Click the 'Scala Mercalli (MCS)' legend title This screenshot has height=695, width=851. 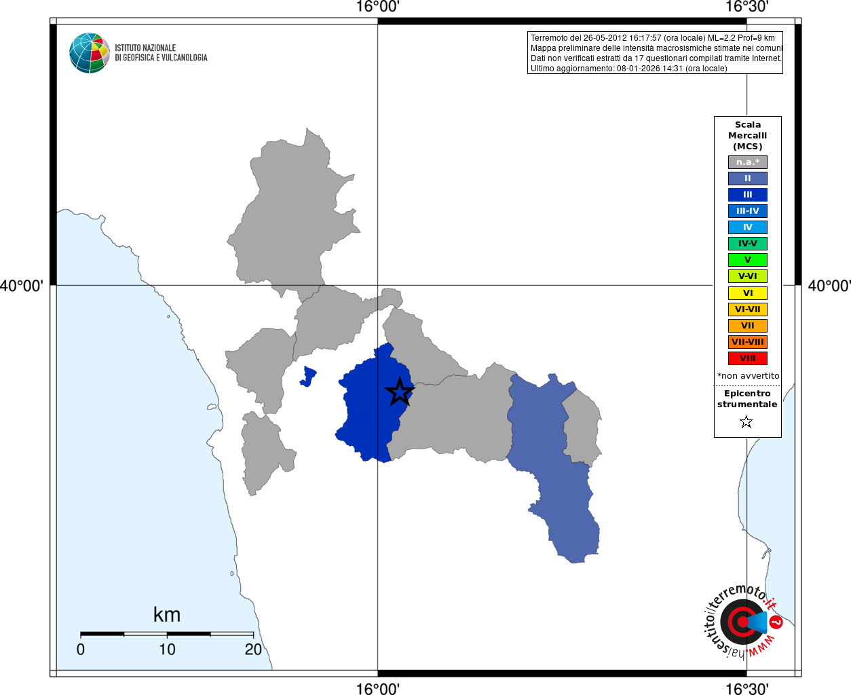click(x=747, y=136)
